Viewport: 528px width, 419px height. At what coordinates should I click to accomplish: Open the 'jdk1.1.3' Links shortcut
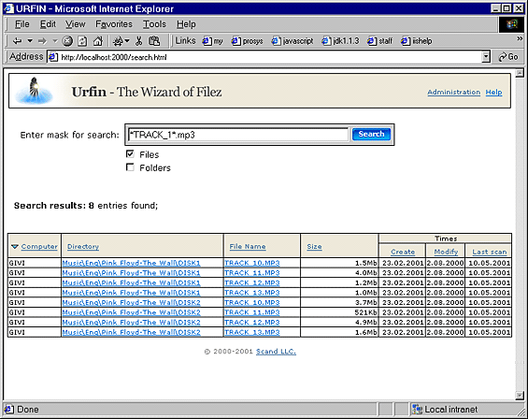(340, 41)
